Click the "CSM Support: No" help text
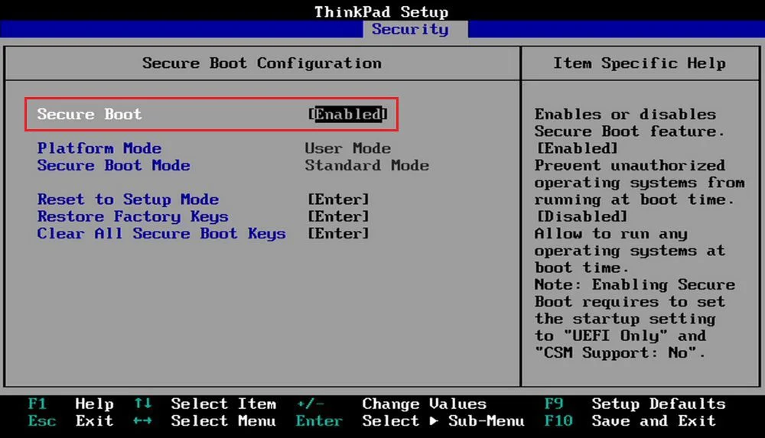This screenshot has width=765, height=438. click(615, 353)
